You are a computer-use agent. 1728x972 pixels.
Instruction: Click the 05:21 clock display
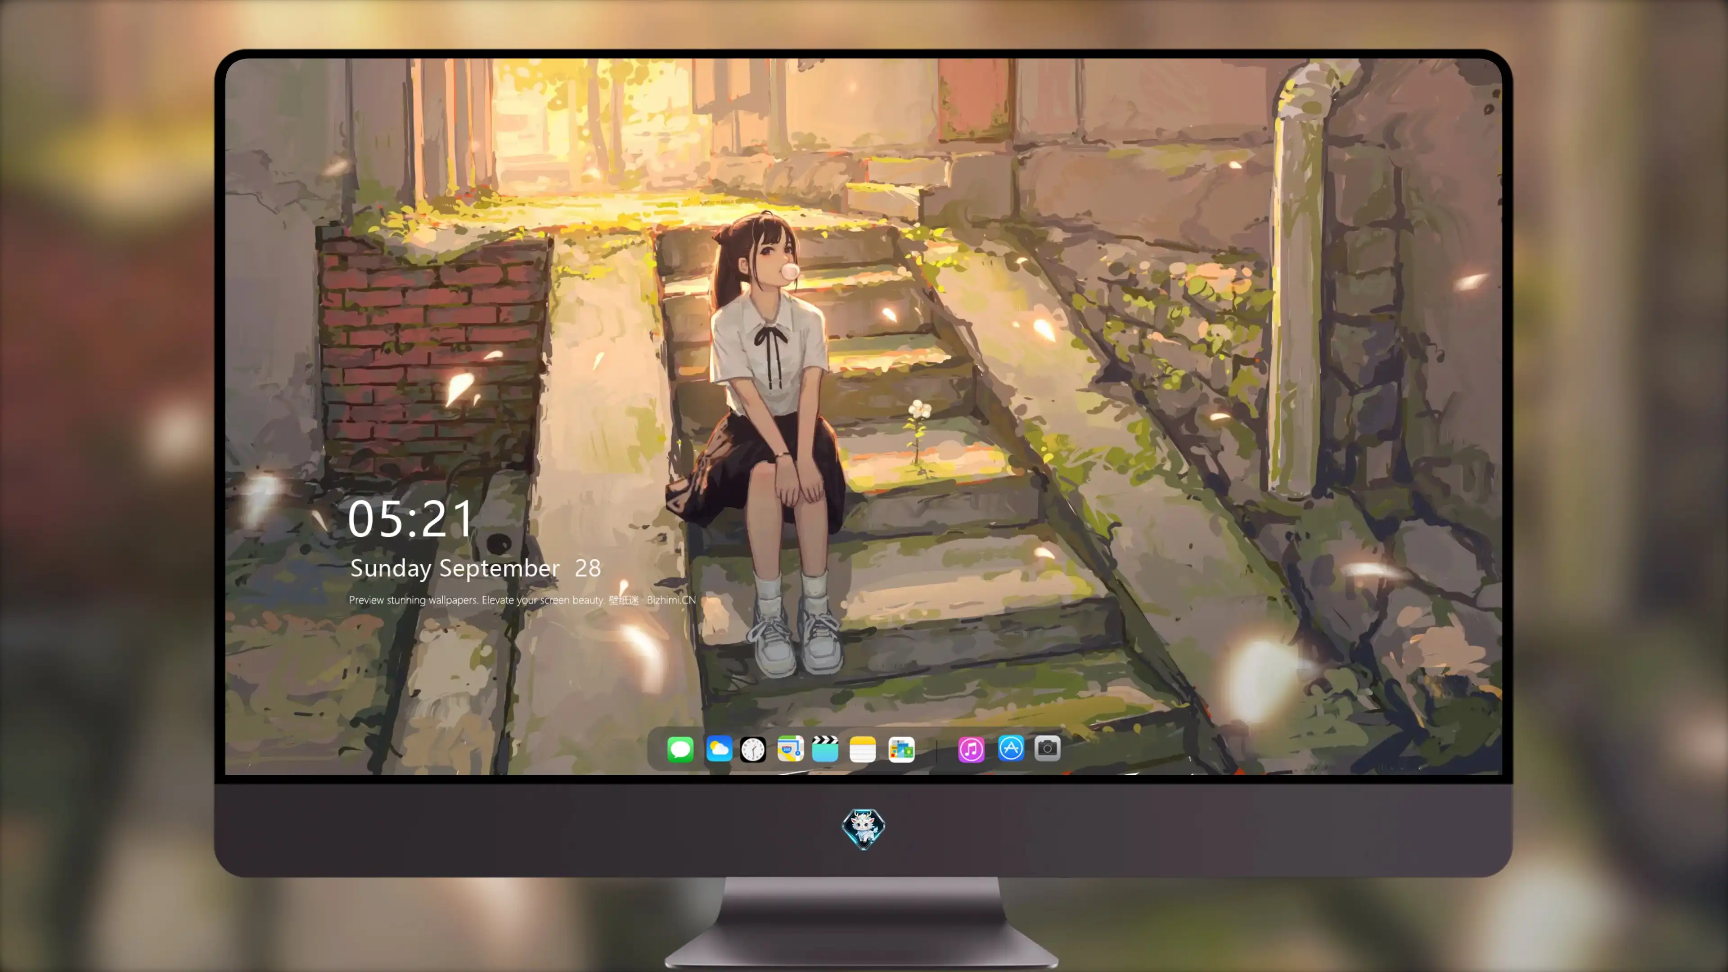[x=410, y=519]
